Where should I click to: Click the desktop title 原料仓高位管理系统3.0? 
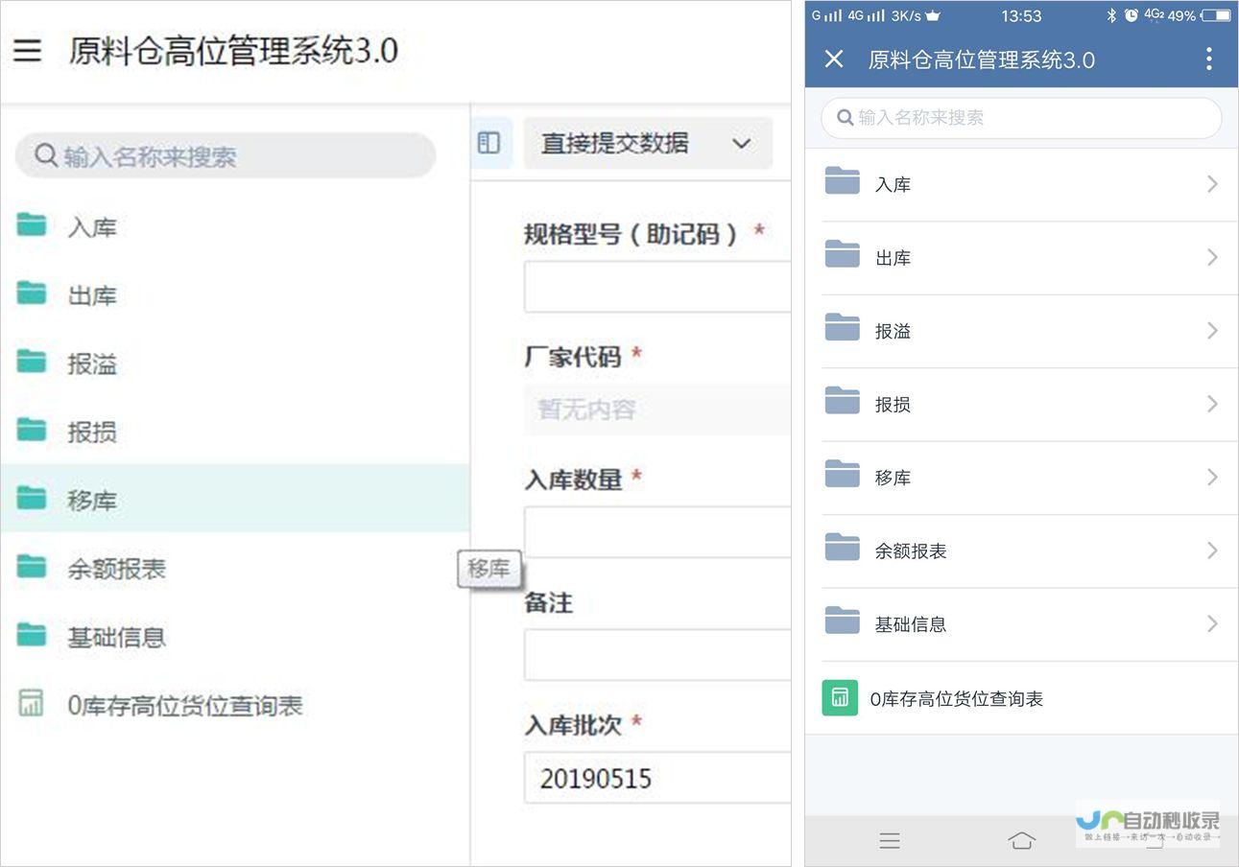point(233,50)
